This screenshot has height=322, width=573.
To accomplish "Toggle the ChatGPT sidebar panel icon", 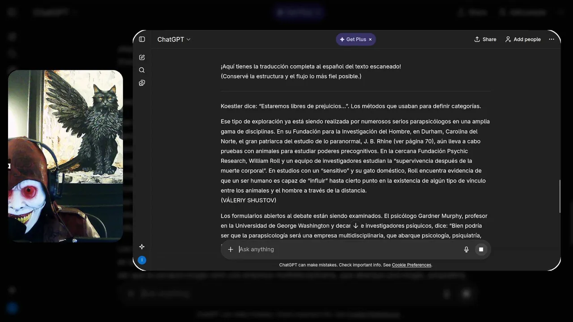I will [142, 39].
